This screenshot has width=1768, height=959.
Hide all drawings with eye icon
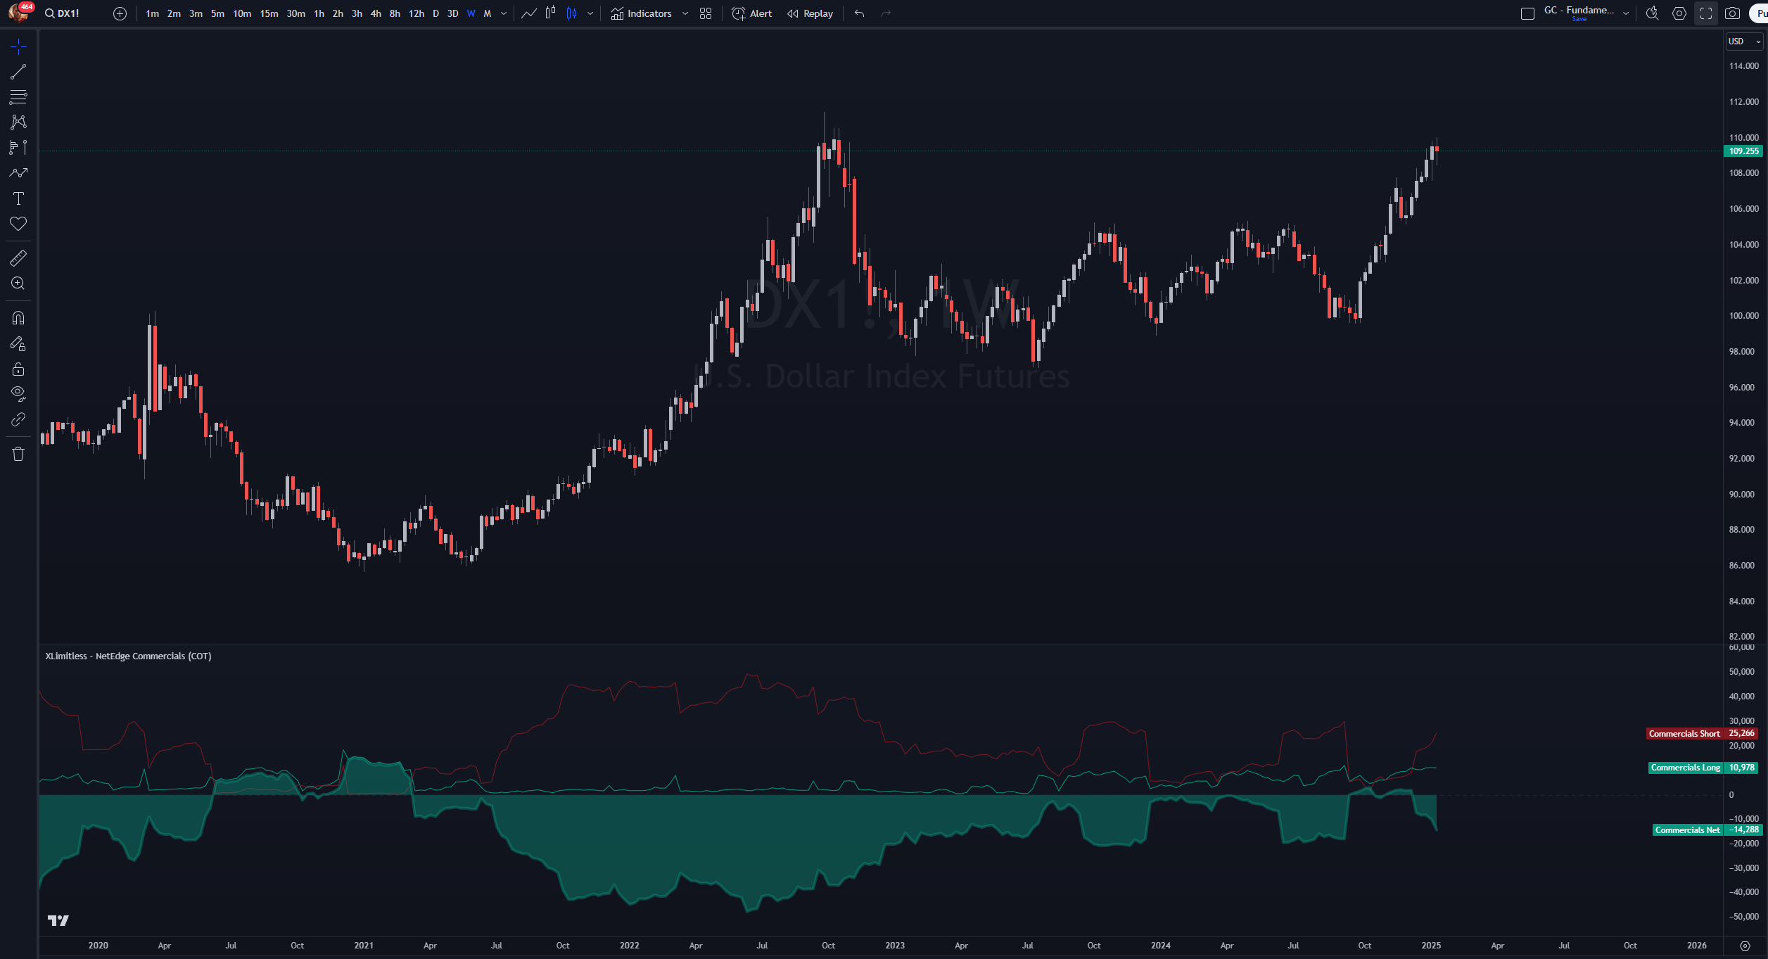click(18, 393)
